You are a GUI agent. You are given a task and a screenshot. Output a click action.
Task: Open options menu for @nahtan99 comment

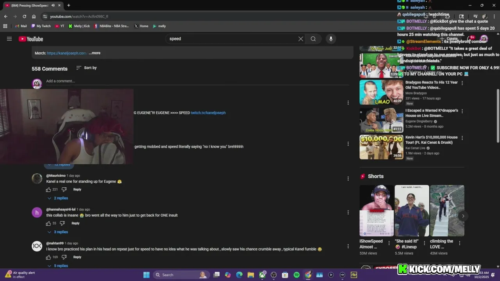coord(348,246)
